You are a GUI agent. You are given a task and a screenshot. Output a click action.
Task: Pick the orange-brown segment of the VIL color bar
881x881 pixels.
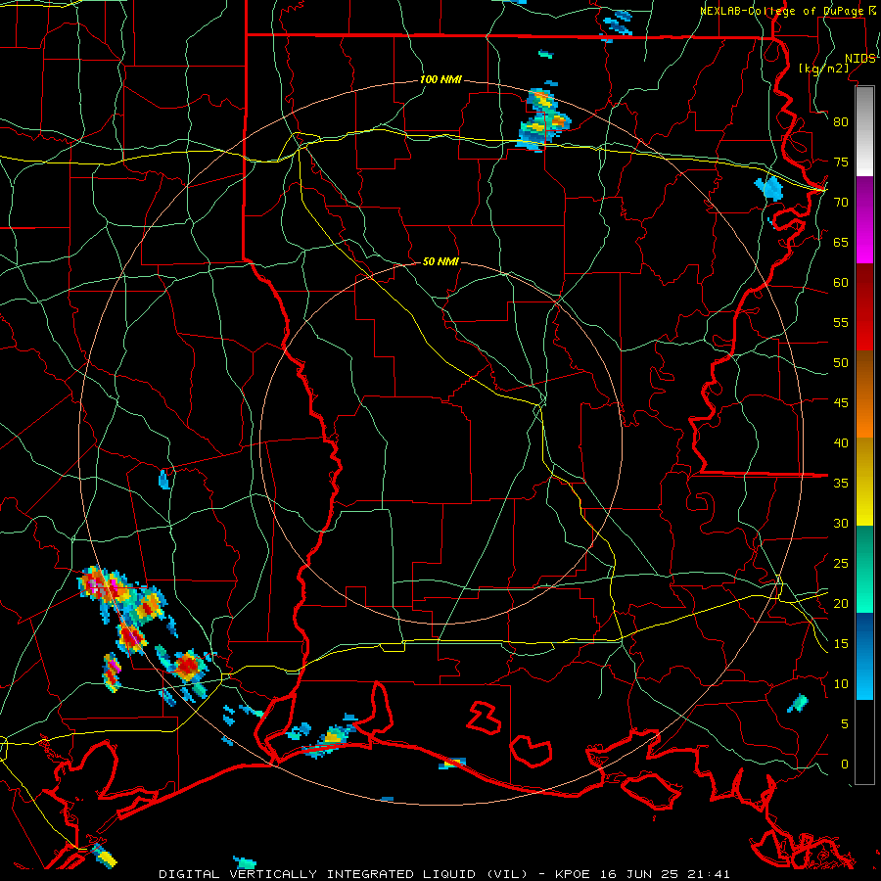click(x=864, y=394)
